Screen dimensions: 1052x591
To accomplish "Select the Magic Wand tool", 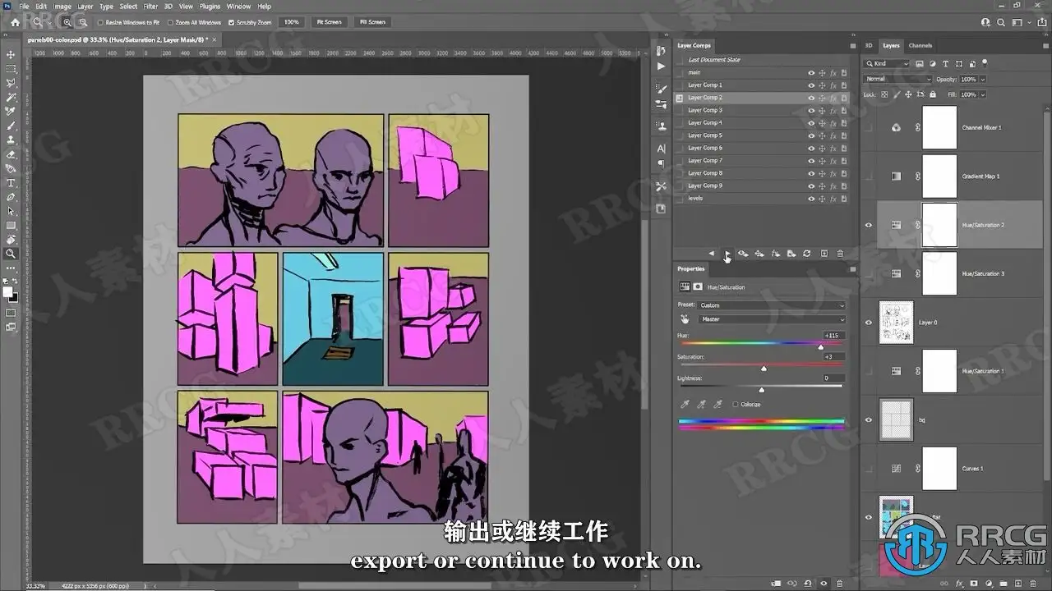I will pyautogui.click(x=11, y=98).
